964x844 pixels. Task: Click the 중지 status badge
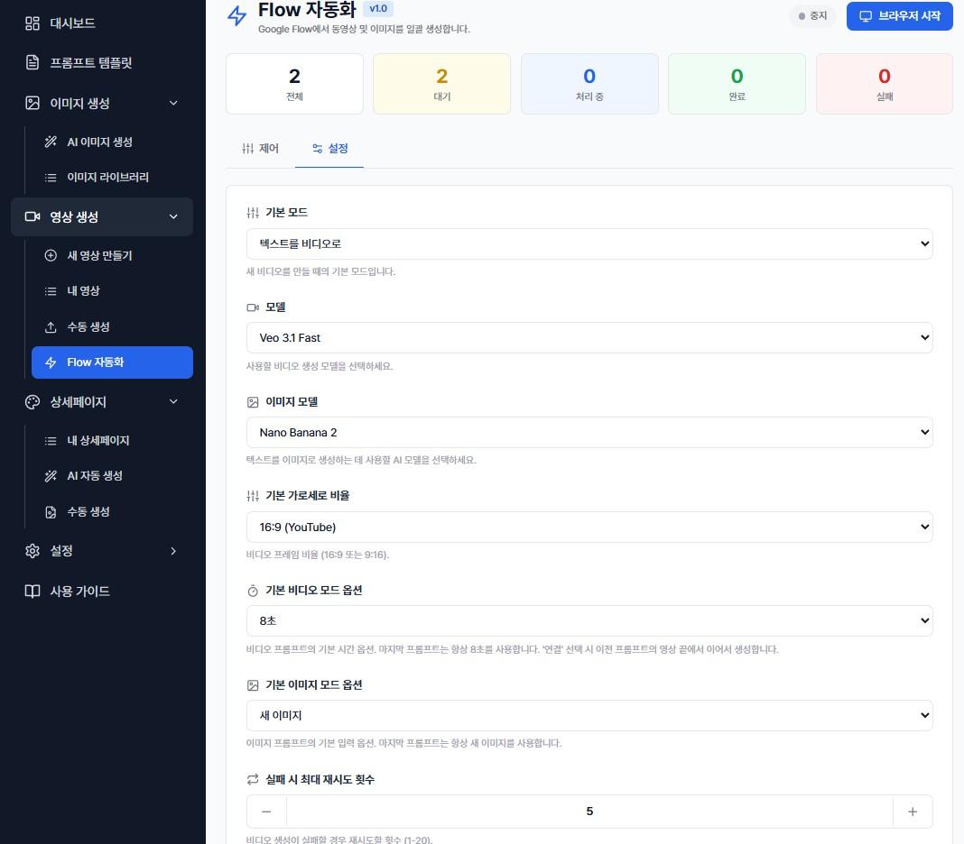pos(812,16)
